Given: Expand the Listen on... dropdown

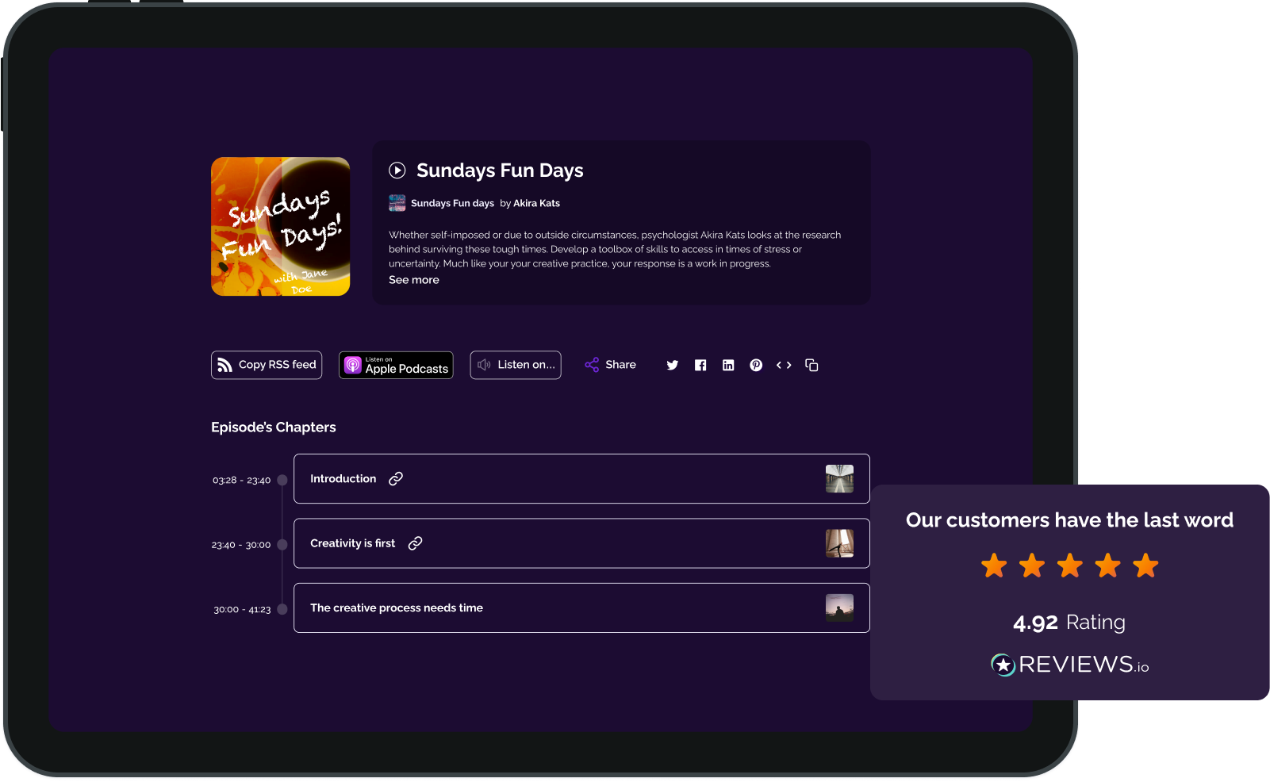Looking at the screenshot, I should [x=516, y=365].
